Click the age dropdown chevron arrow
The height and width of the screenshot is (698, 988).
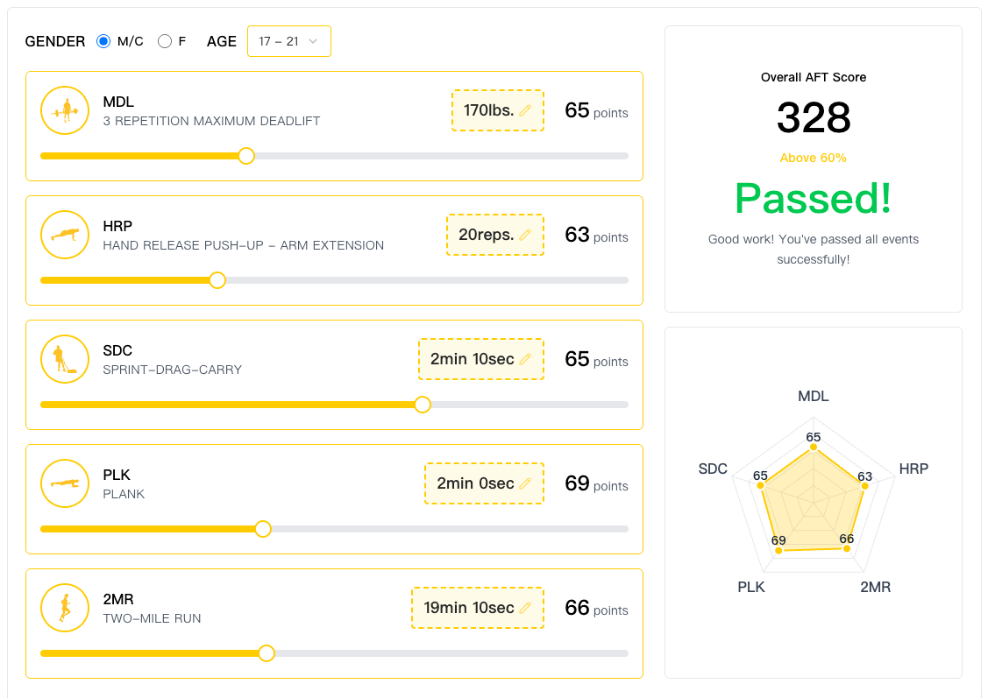pos(313,41)
